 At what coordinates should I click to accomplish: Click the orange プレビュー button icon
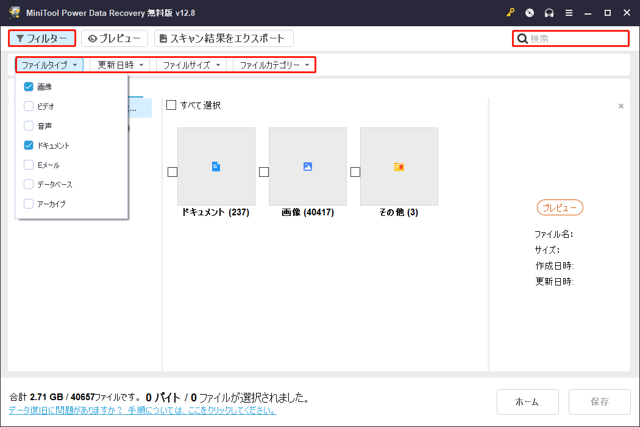coord(560,207)
